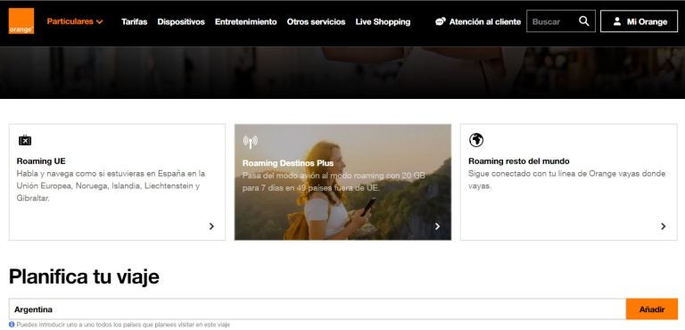This screenshot has height=330, width=685.
Task: Click the Orange logo
Action: (x=21, y=21)
